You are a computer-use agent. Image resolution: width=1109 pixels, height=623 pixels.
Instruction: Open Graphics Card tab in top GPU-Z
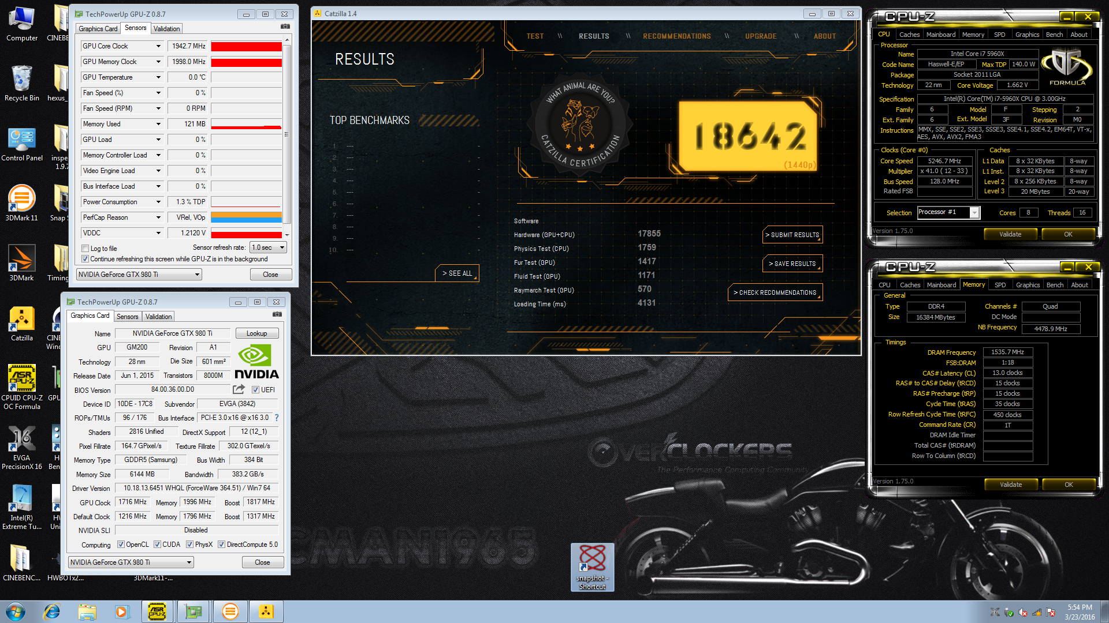click(98, 29)
